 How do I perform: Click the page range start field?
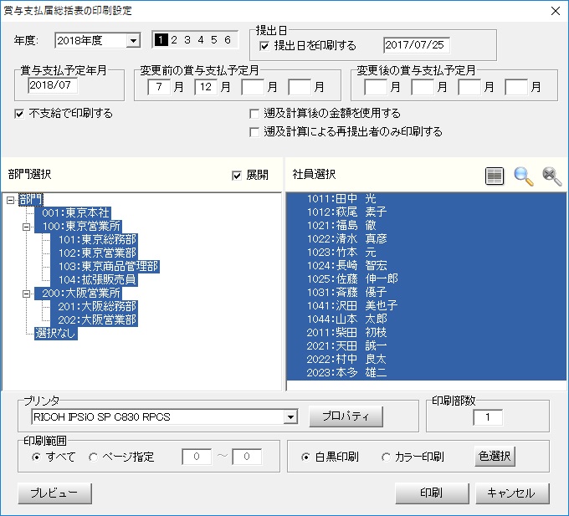(x=197, y=457)
